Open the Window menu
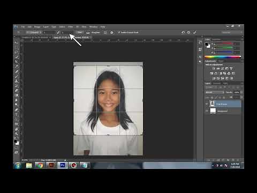 point(93,27)
